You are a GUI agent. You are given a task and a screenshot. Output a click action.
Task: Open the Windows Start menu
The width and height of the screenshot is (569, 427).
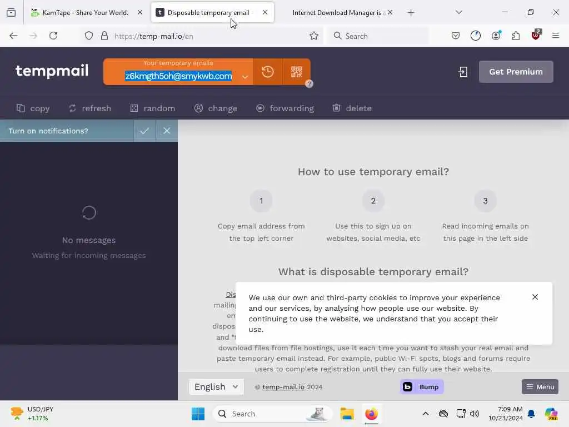(198, 414)
